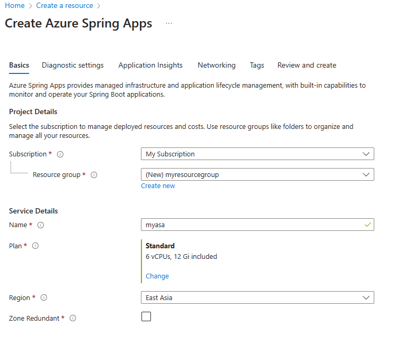The height and width of the screenshot is (345, 398).
Task: Enable the Zone Redundant checkbox
Action: (x=146, y=316)
